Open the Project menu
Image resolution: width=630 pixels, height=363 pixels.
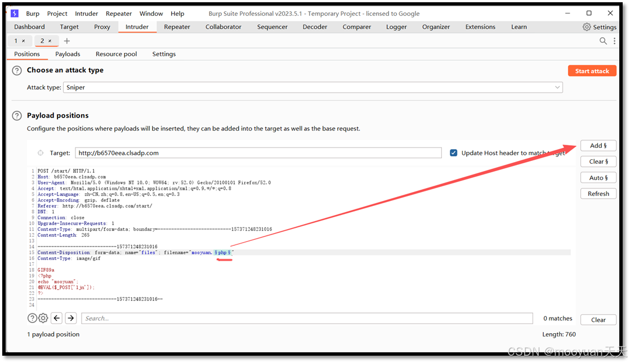57,14
